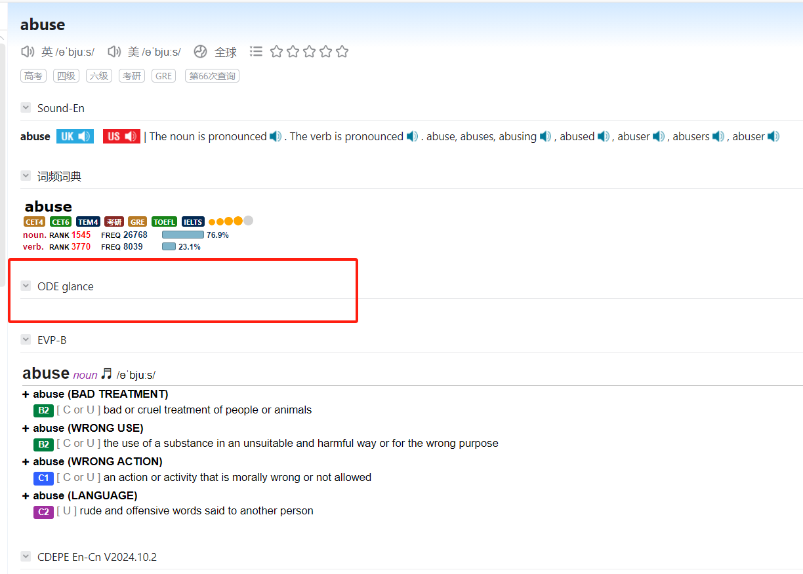Play the American pronunciation speaker icon
The height and width of the screenshot is (574, 803).
tap(114, 52)
